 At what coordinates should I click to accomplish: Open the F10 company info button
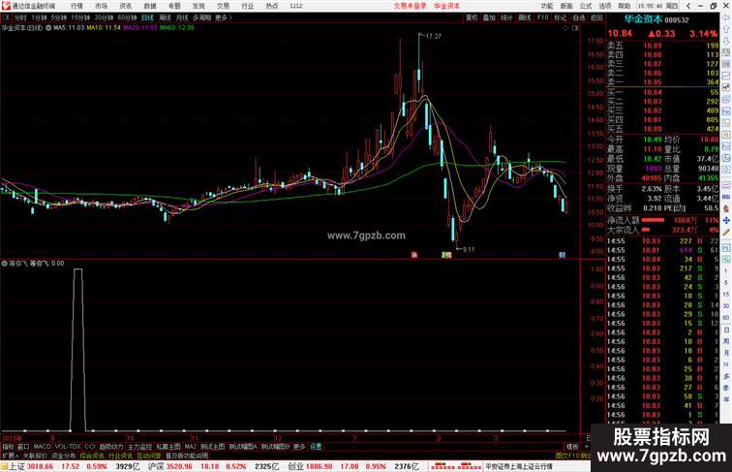click(542, 17)
